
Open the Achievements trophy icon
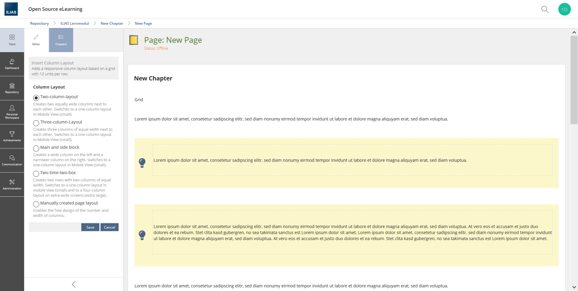pyautogui.click(x=12, y=136)
